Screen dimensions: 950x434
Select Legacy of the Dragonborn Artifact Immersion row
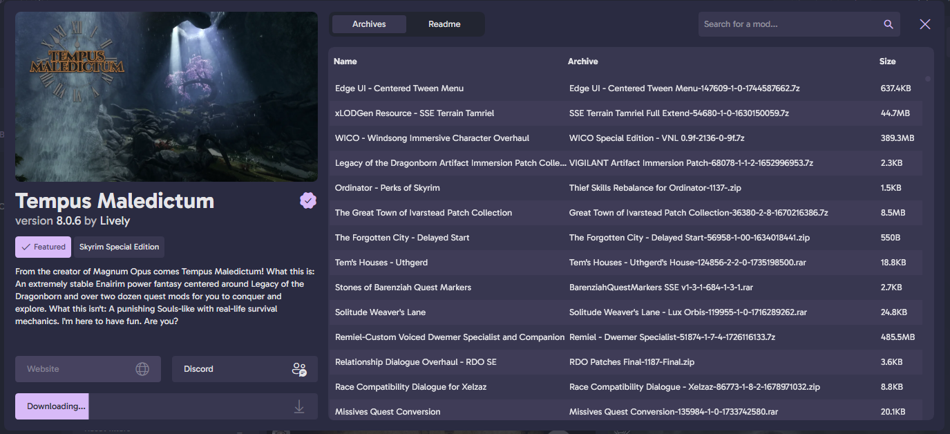click(625, 163)
